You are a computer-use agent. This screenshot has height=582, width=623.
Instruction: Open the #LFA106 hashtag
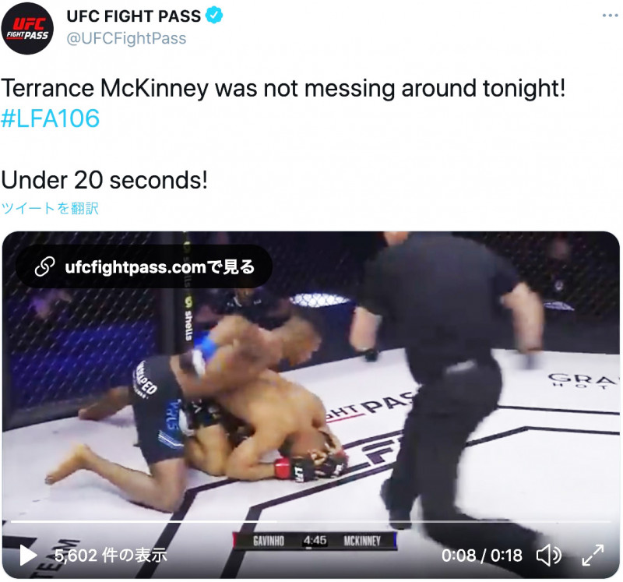coord(51,118)
